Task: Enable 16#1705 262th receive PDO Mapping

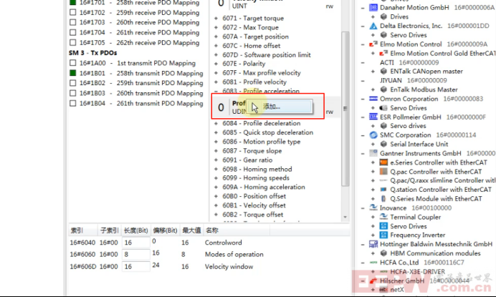Action: click(73, 43)
